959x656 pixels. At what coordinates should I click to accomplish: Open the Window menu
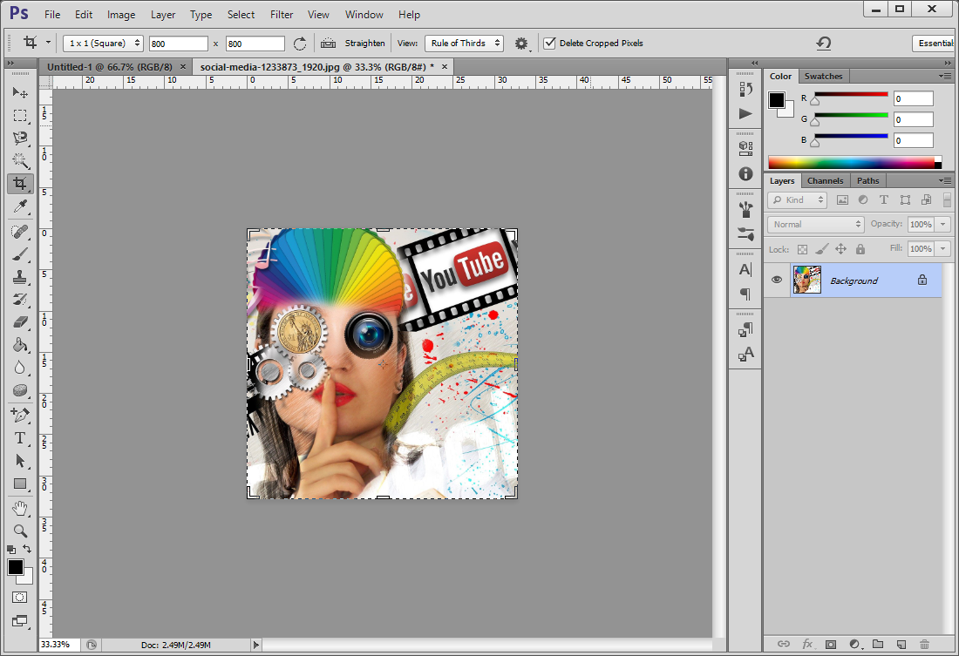click(364, 15)
